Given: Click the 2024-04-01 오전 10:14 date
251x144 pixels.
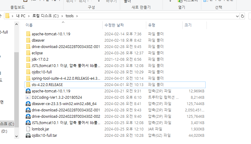Looking at the screenshot, I should 124,78.
